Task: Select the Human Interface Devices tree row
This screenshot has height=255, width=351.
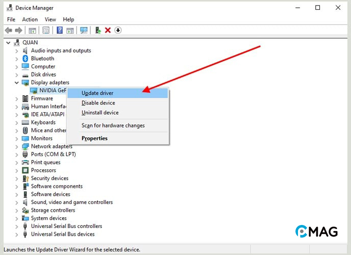Action: point(49,107)
